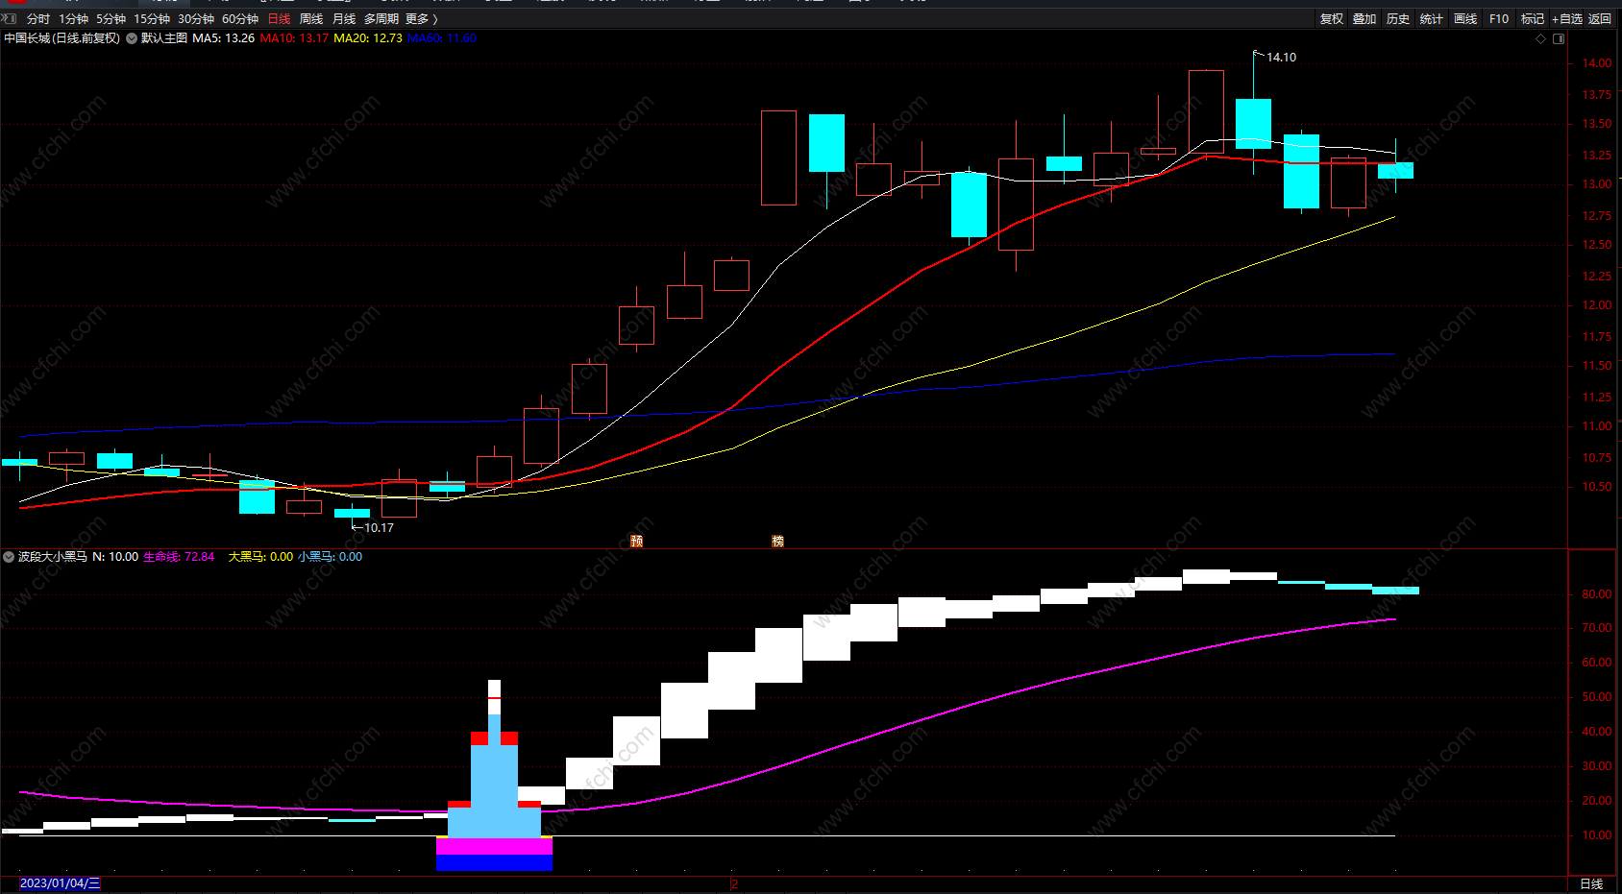The width and height of the screenshot is (1622, 894).
Task: Click the 大黑马: 0.00 label
Action: click(260, 557)
